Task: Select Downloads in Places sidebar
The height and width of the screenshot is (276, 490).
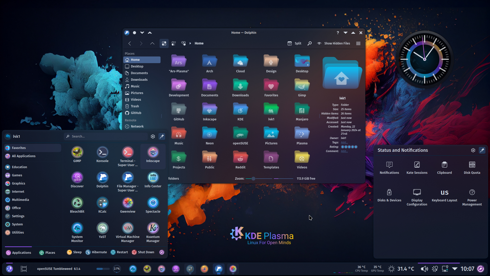Action: pos(142,80)
